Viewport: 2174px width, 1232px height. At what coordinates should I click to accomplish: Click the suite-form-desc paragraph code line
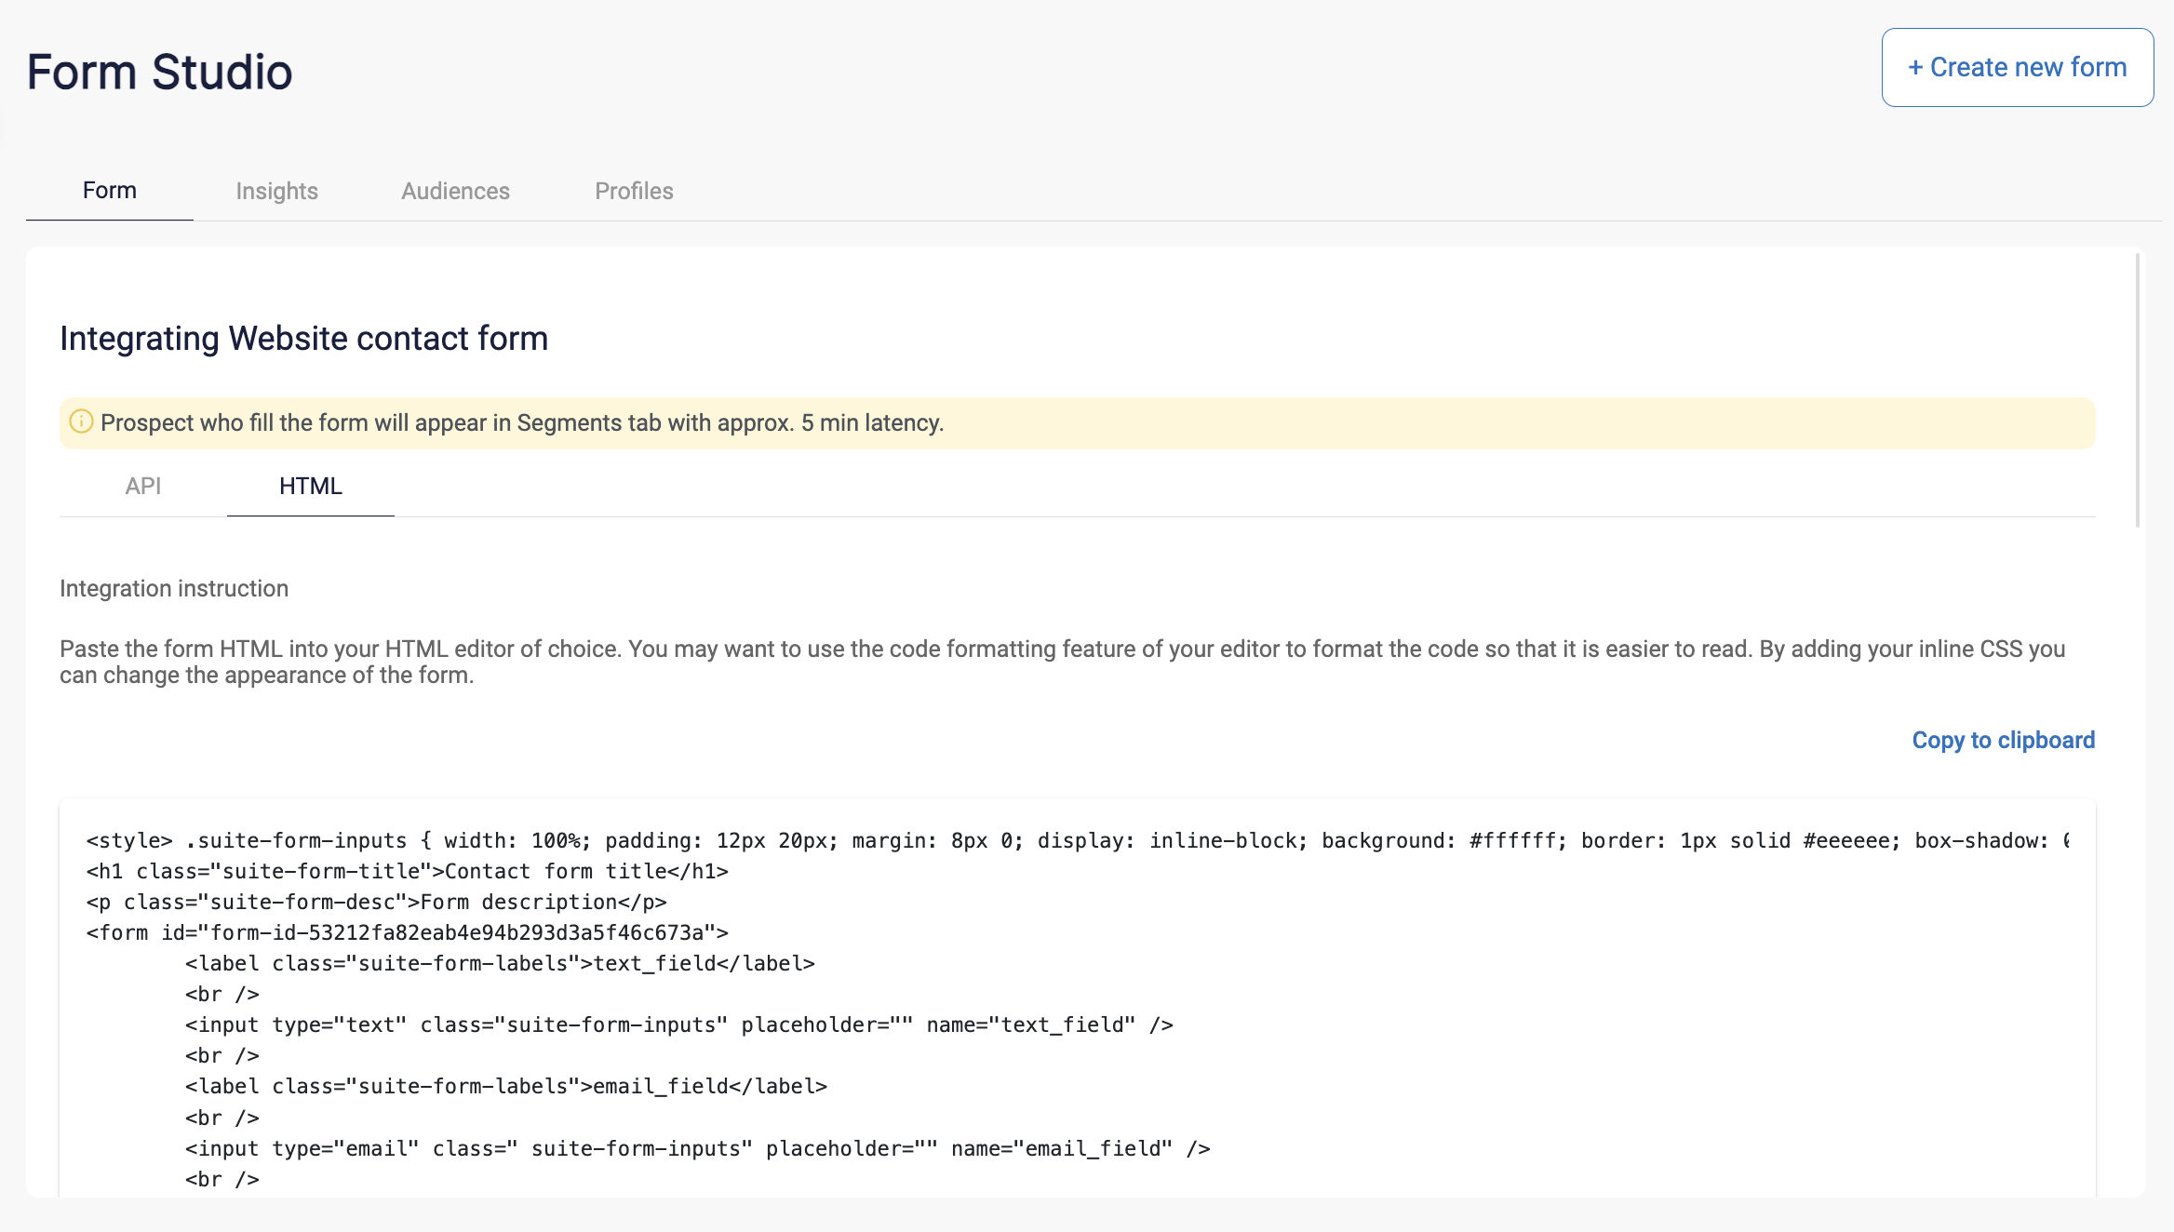click(377, 903)
